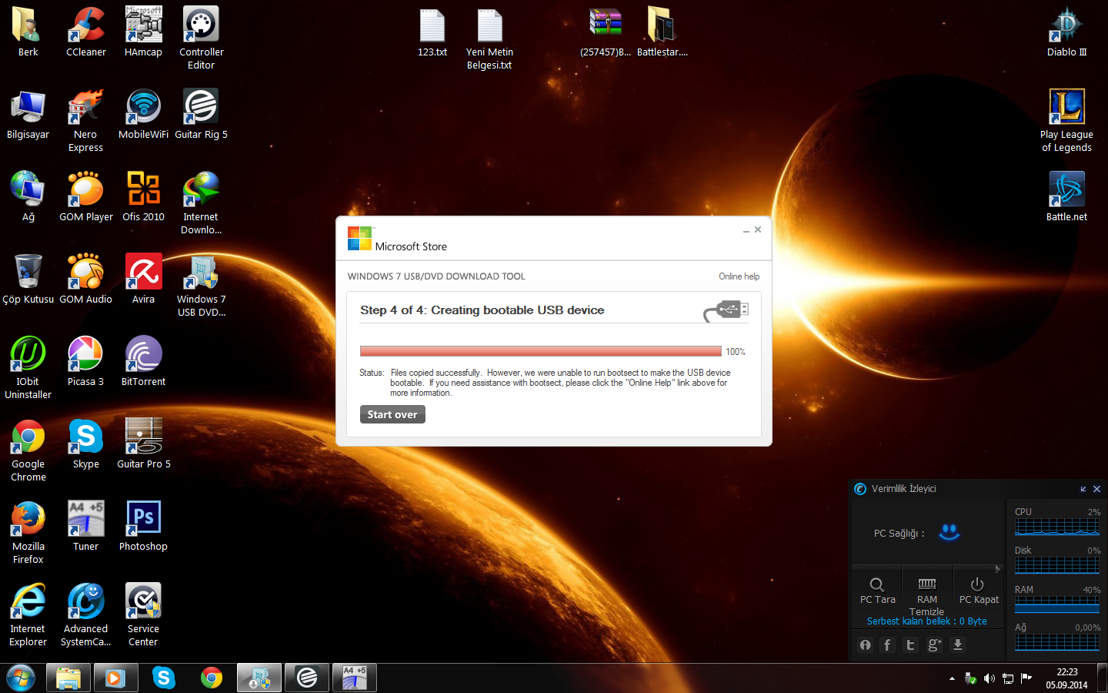Open the Online help link
The image size is (1108, 693).
click(739, 276)
